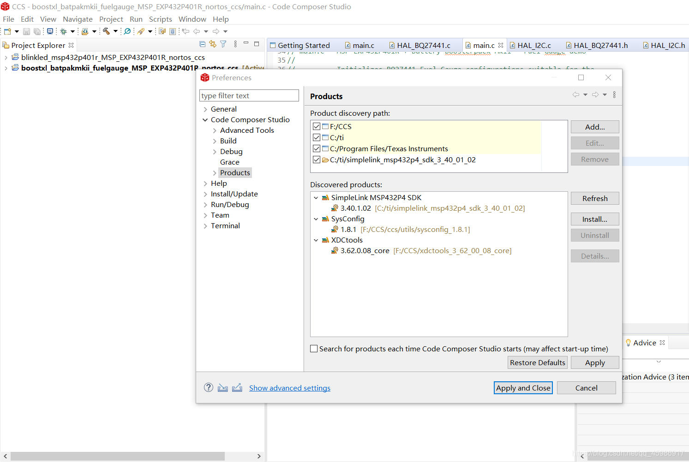Open the Scripts menu

click(160, 19)
